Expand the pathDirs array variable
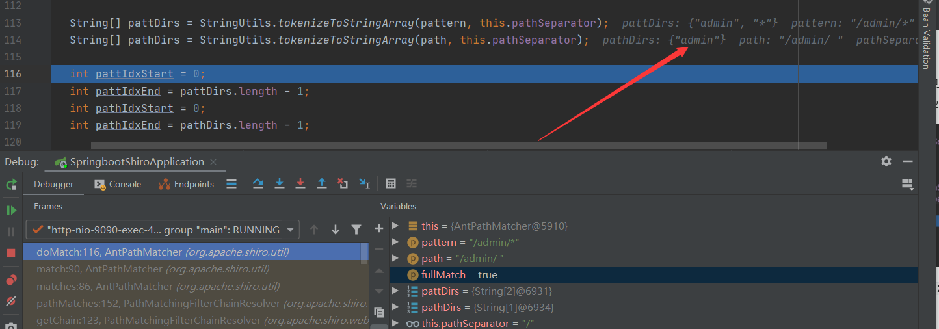 (x=395, y=308)
